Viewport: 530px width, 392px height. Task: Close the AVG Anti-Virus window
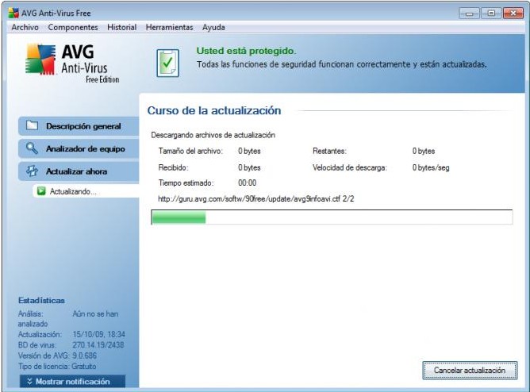[513, 13]
